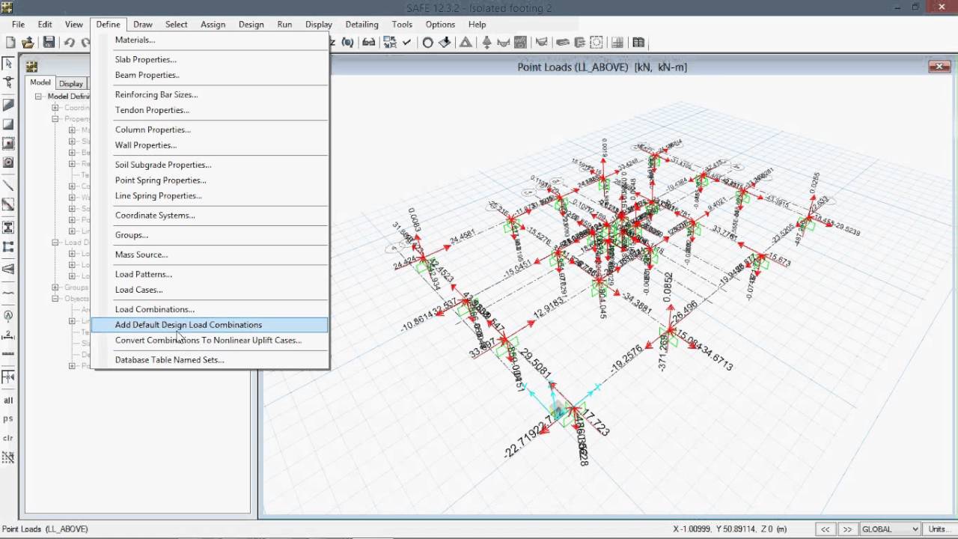Click the Point Loads (LL_ABOVE) view title
958x539 pixels.
pyautogui.click(x=602, y=67)
